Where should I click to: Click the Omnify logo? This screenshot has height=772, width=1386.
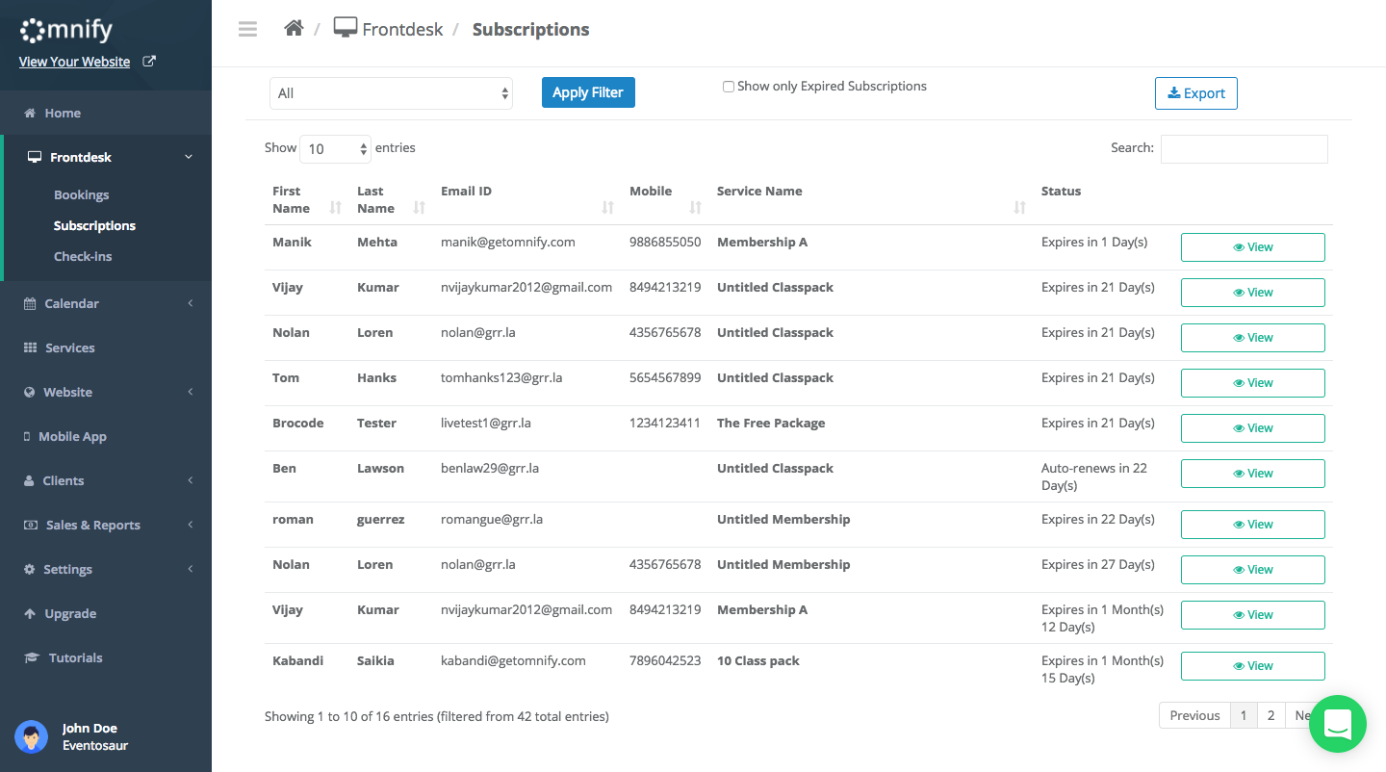point(66,31)
